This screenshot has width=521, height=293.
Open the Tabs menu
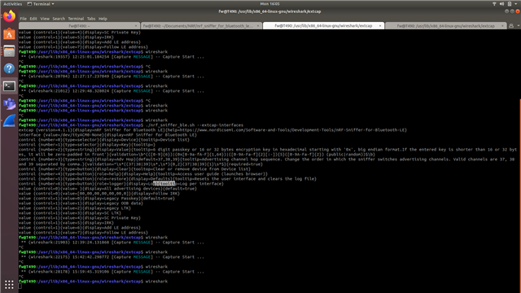click(x=91, y=19)
